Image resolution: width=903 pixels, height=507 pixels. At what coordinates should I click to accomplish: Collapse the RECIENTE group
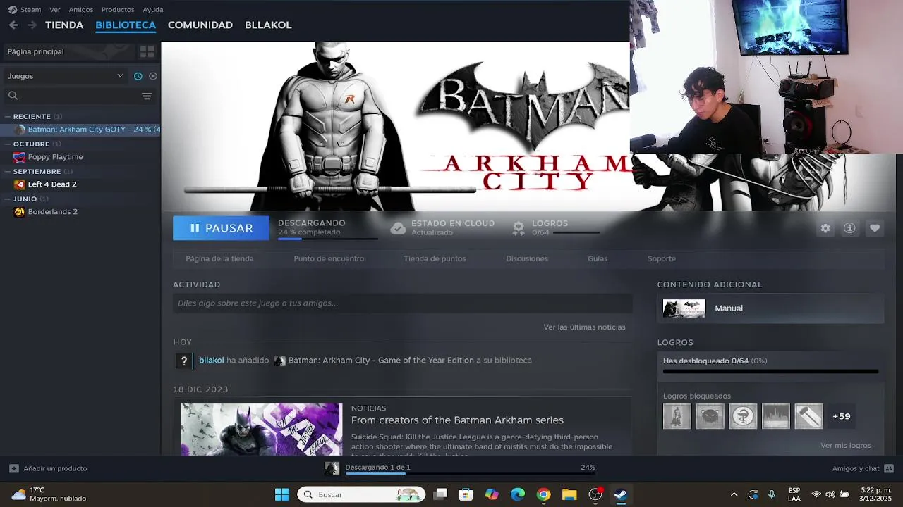(7, 116)
